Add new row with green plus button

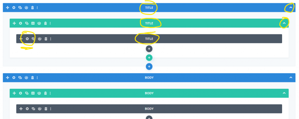(x=149, y=58)
